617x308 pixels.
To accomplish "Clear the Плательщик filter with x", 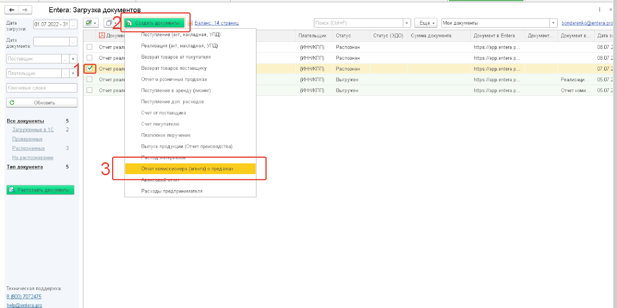I will tap(73, 73).
